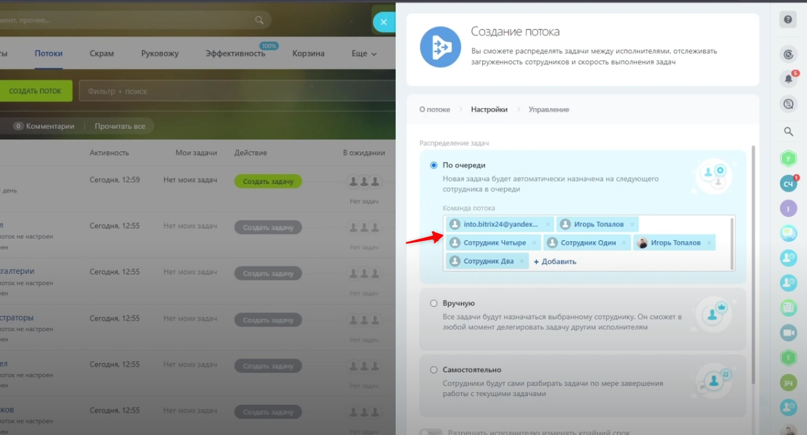Open the Корзина tab

(308, 54)
